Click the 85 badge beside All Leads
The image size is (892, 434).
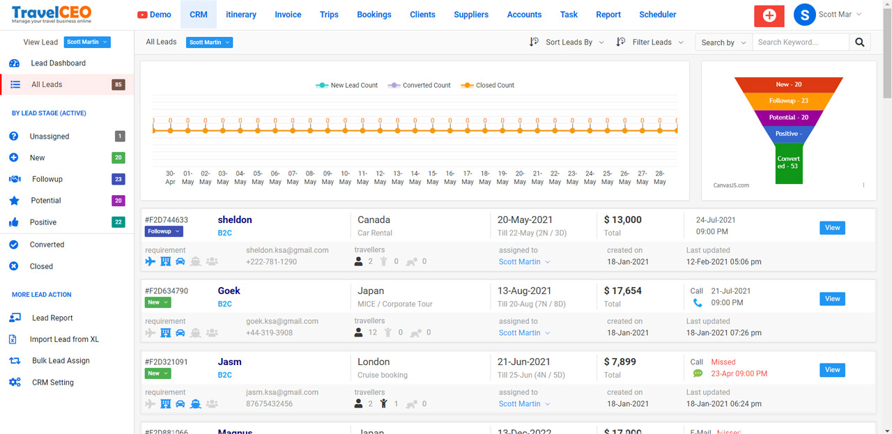point(118,85)
